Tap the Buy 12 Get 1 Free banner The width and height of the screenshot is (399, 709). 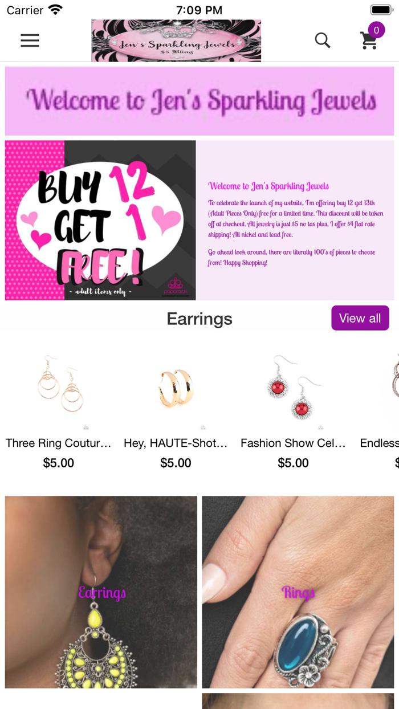tap(100, 220)
